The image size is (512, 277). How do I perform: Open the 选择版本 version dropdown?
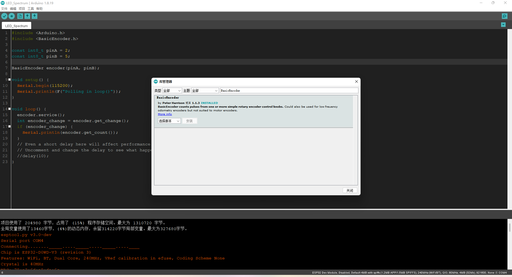click(169, 121)
